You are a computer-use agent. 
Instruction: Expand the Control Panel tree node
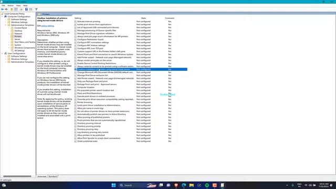click(9, 28)
